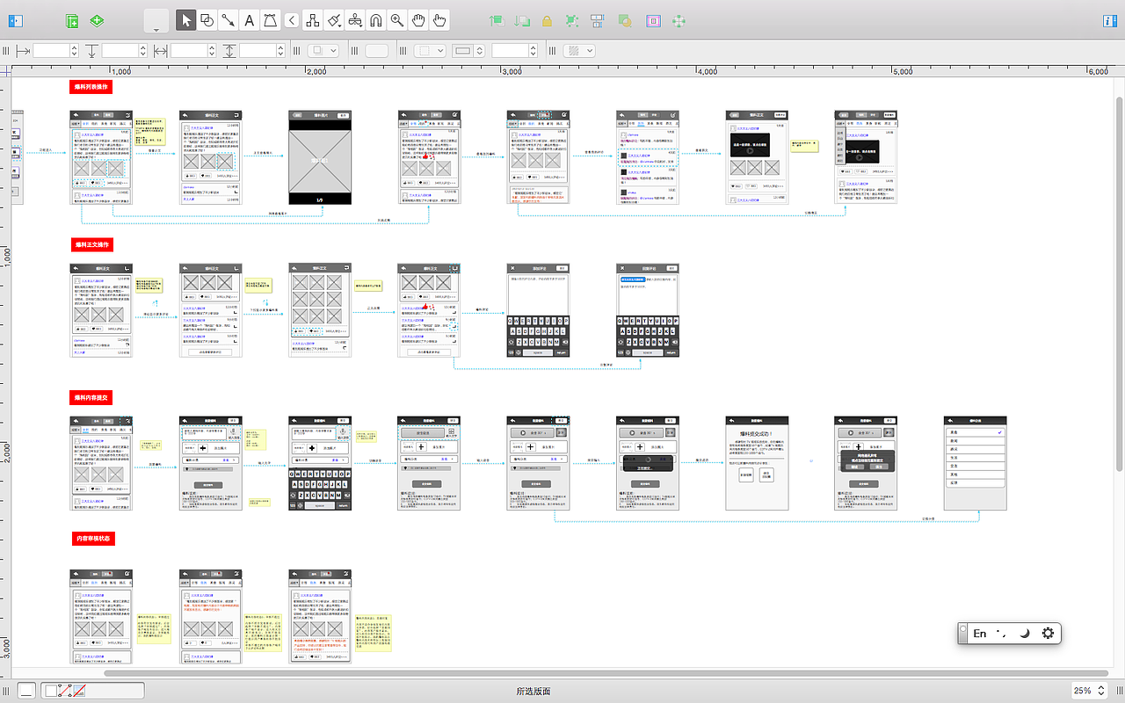Viewport: 1125px width, 703px height.
Task: Select the Zoom magnifier tool
Action: coord(397,20)
